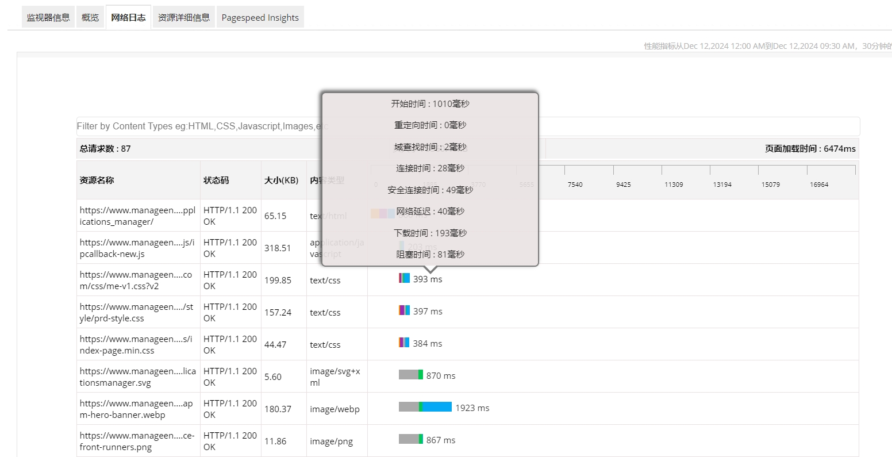This screenshot has height=457, width=892.
Task: Select the 网络日志 tab
Action: coord(129,17)
